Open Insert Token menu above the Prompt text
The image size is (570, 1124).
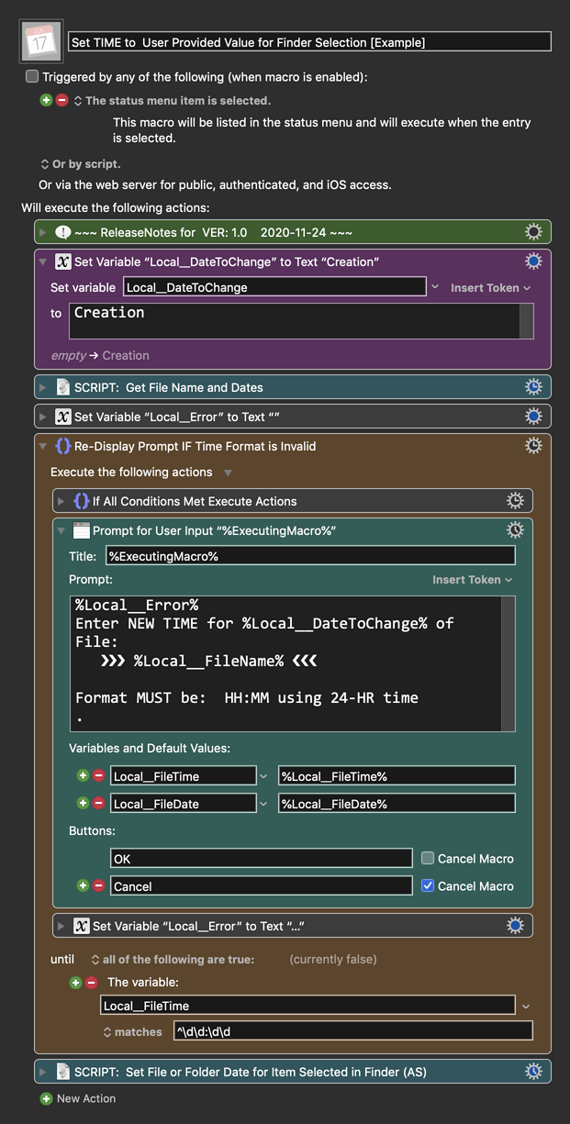click(473, 580)
